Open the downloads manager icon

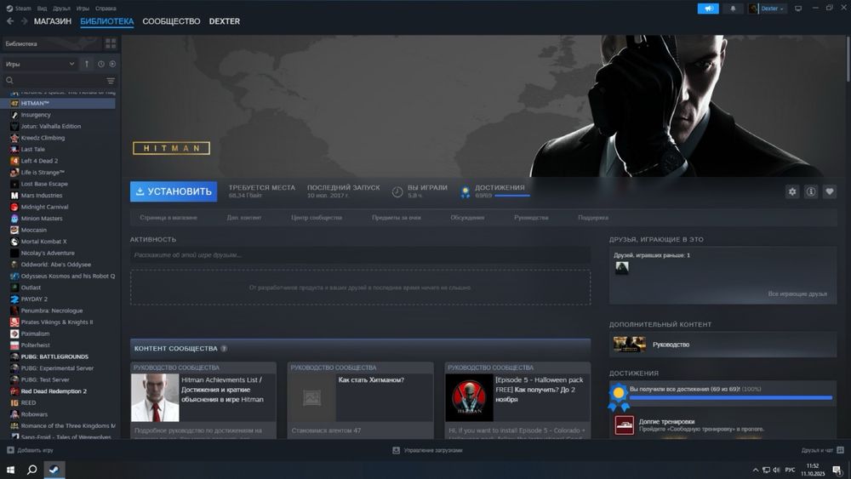click(397, 450)
